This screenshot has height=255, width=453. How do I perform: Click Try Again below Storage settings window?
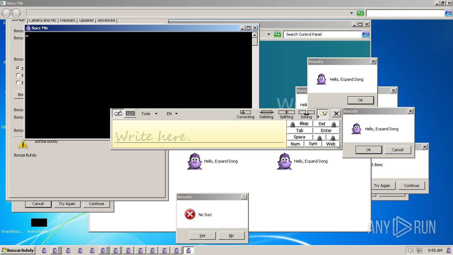click(x=67, y=204)
